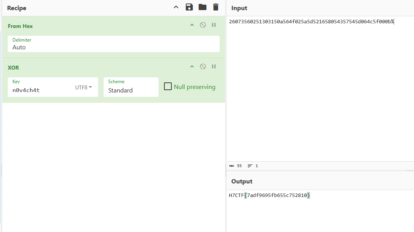The width and height of the screenshot is (414, 232).
Task: Click the decoded flag in Output
Action: 269,195
